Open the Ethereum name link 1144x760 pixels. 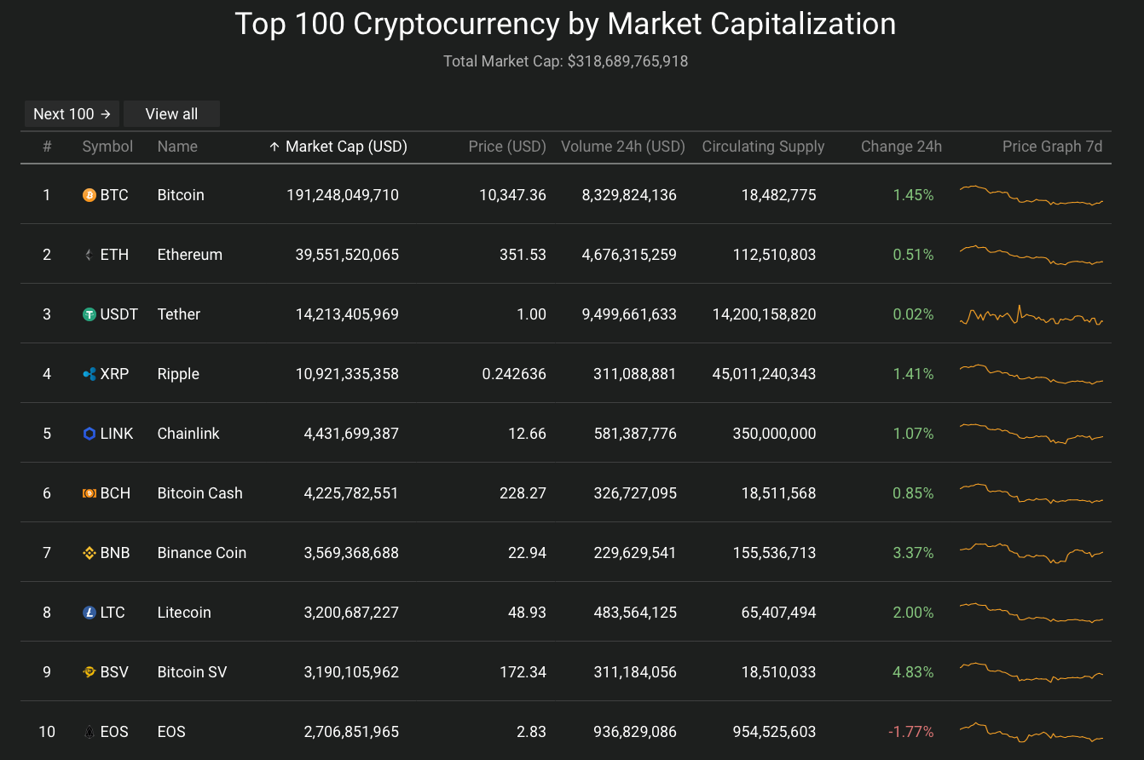coord(190,255)
